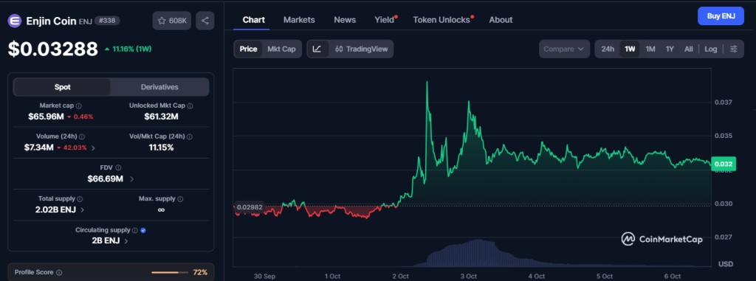This screenshot has width=756, height=281.
Task: Click the Buy ENJ button
Action: [x=721, y=16]
